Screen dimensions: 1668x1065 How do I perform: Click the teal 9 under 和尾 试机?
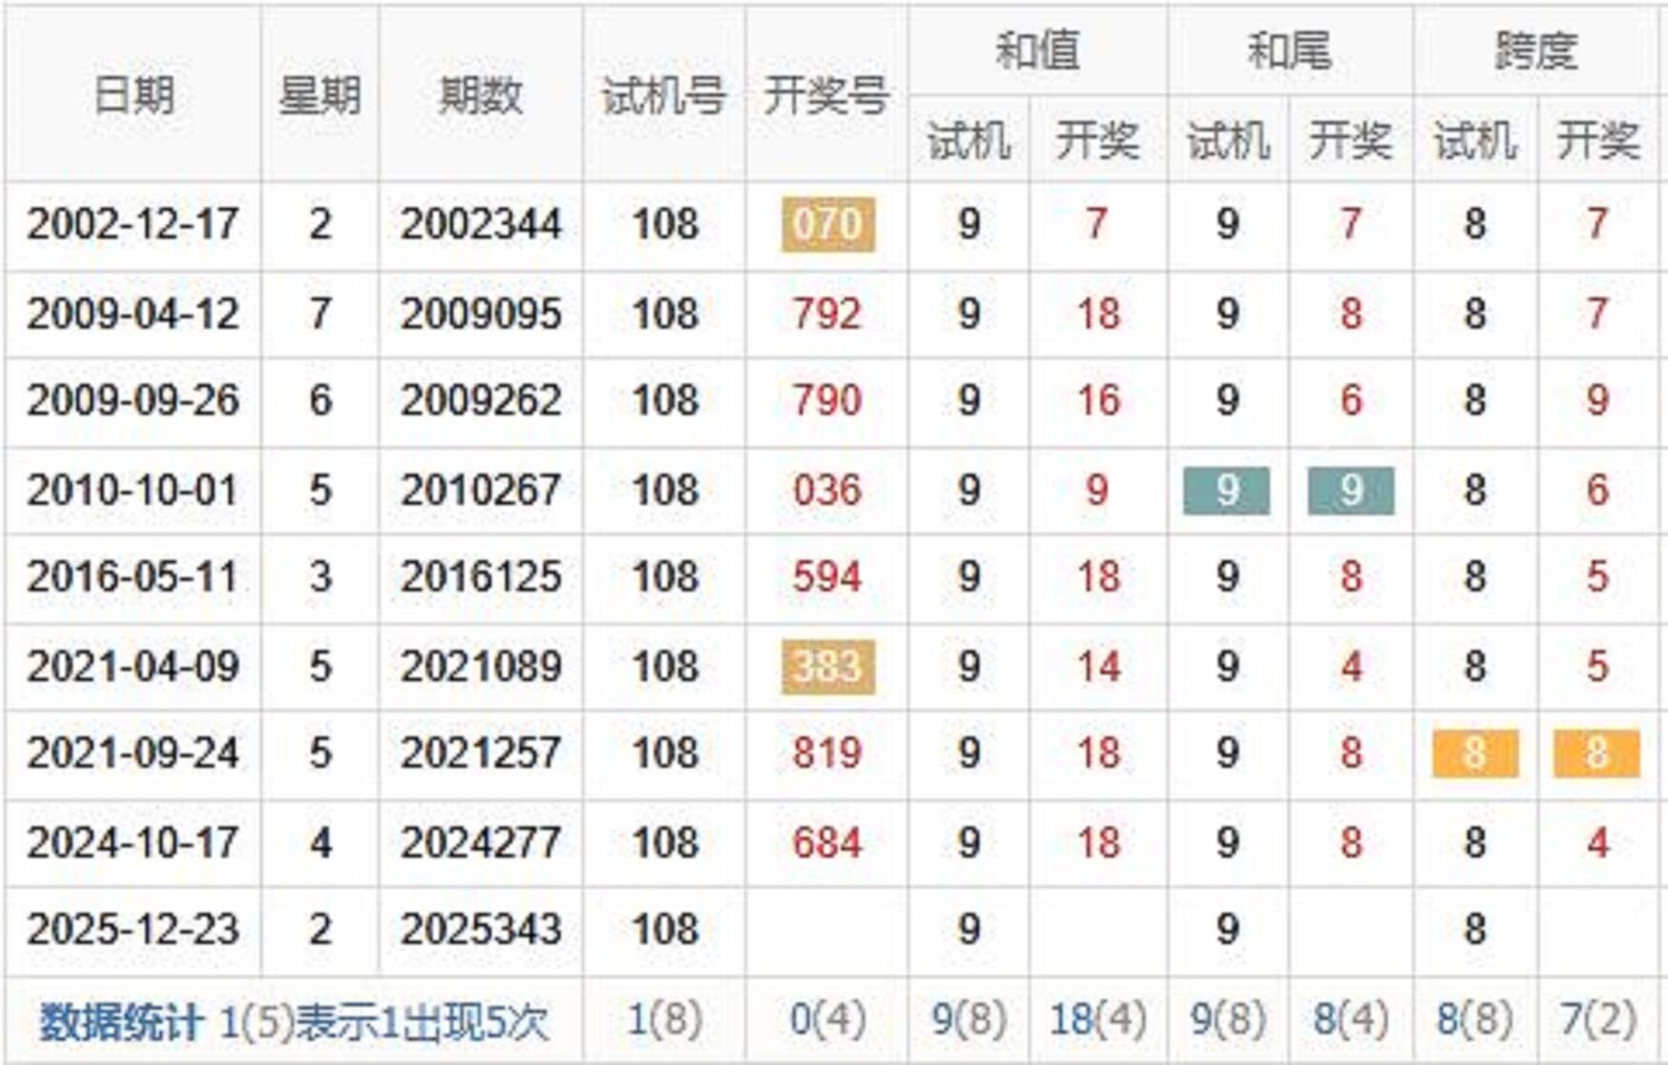tap(1227, 491)
